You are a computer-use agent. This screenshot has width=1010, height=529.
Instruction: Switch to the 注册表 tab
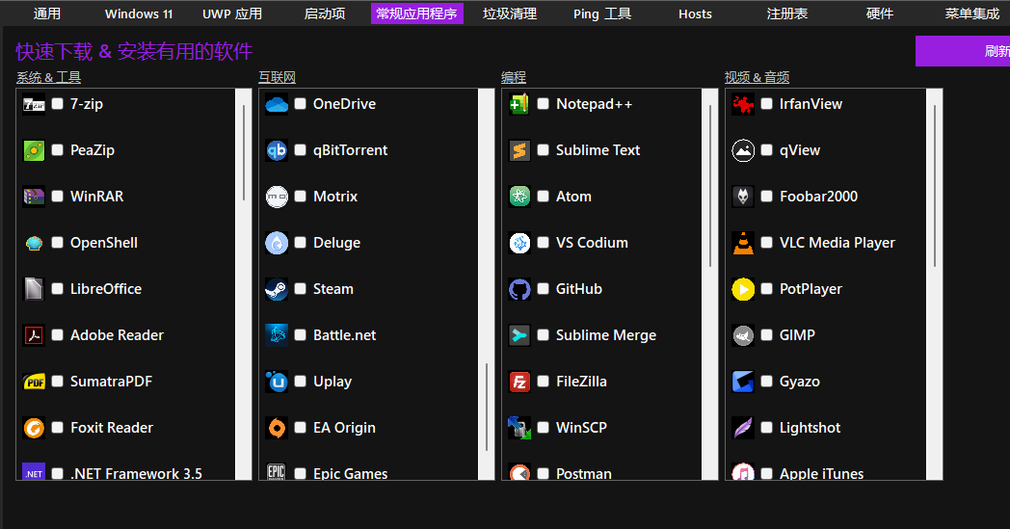(787, 13)
